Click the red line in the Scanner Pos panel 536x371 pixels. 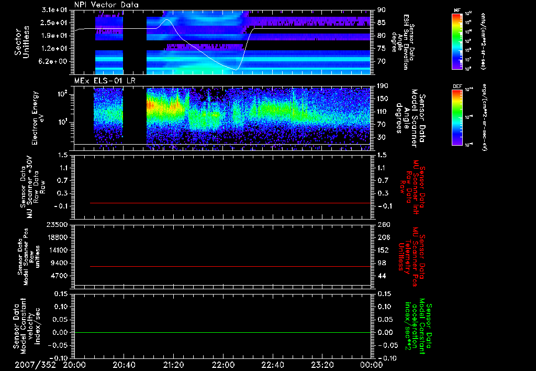click(230, 266)
